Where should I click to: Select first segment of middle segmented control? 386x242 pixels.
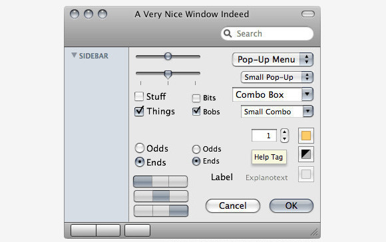(143, 196)
